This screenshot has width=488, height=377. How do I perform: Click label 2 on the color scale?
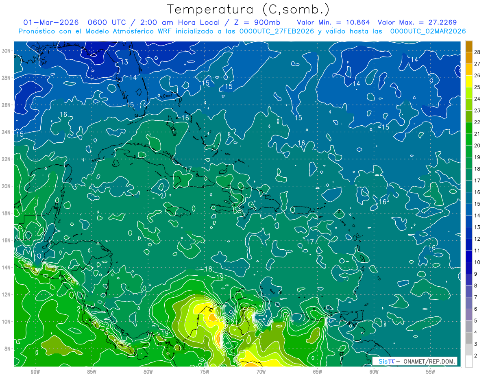tap(476, 356)
